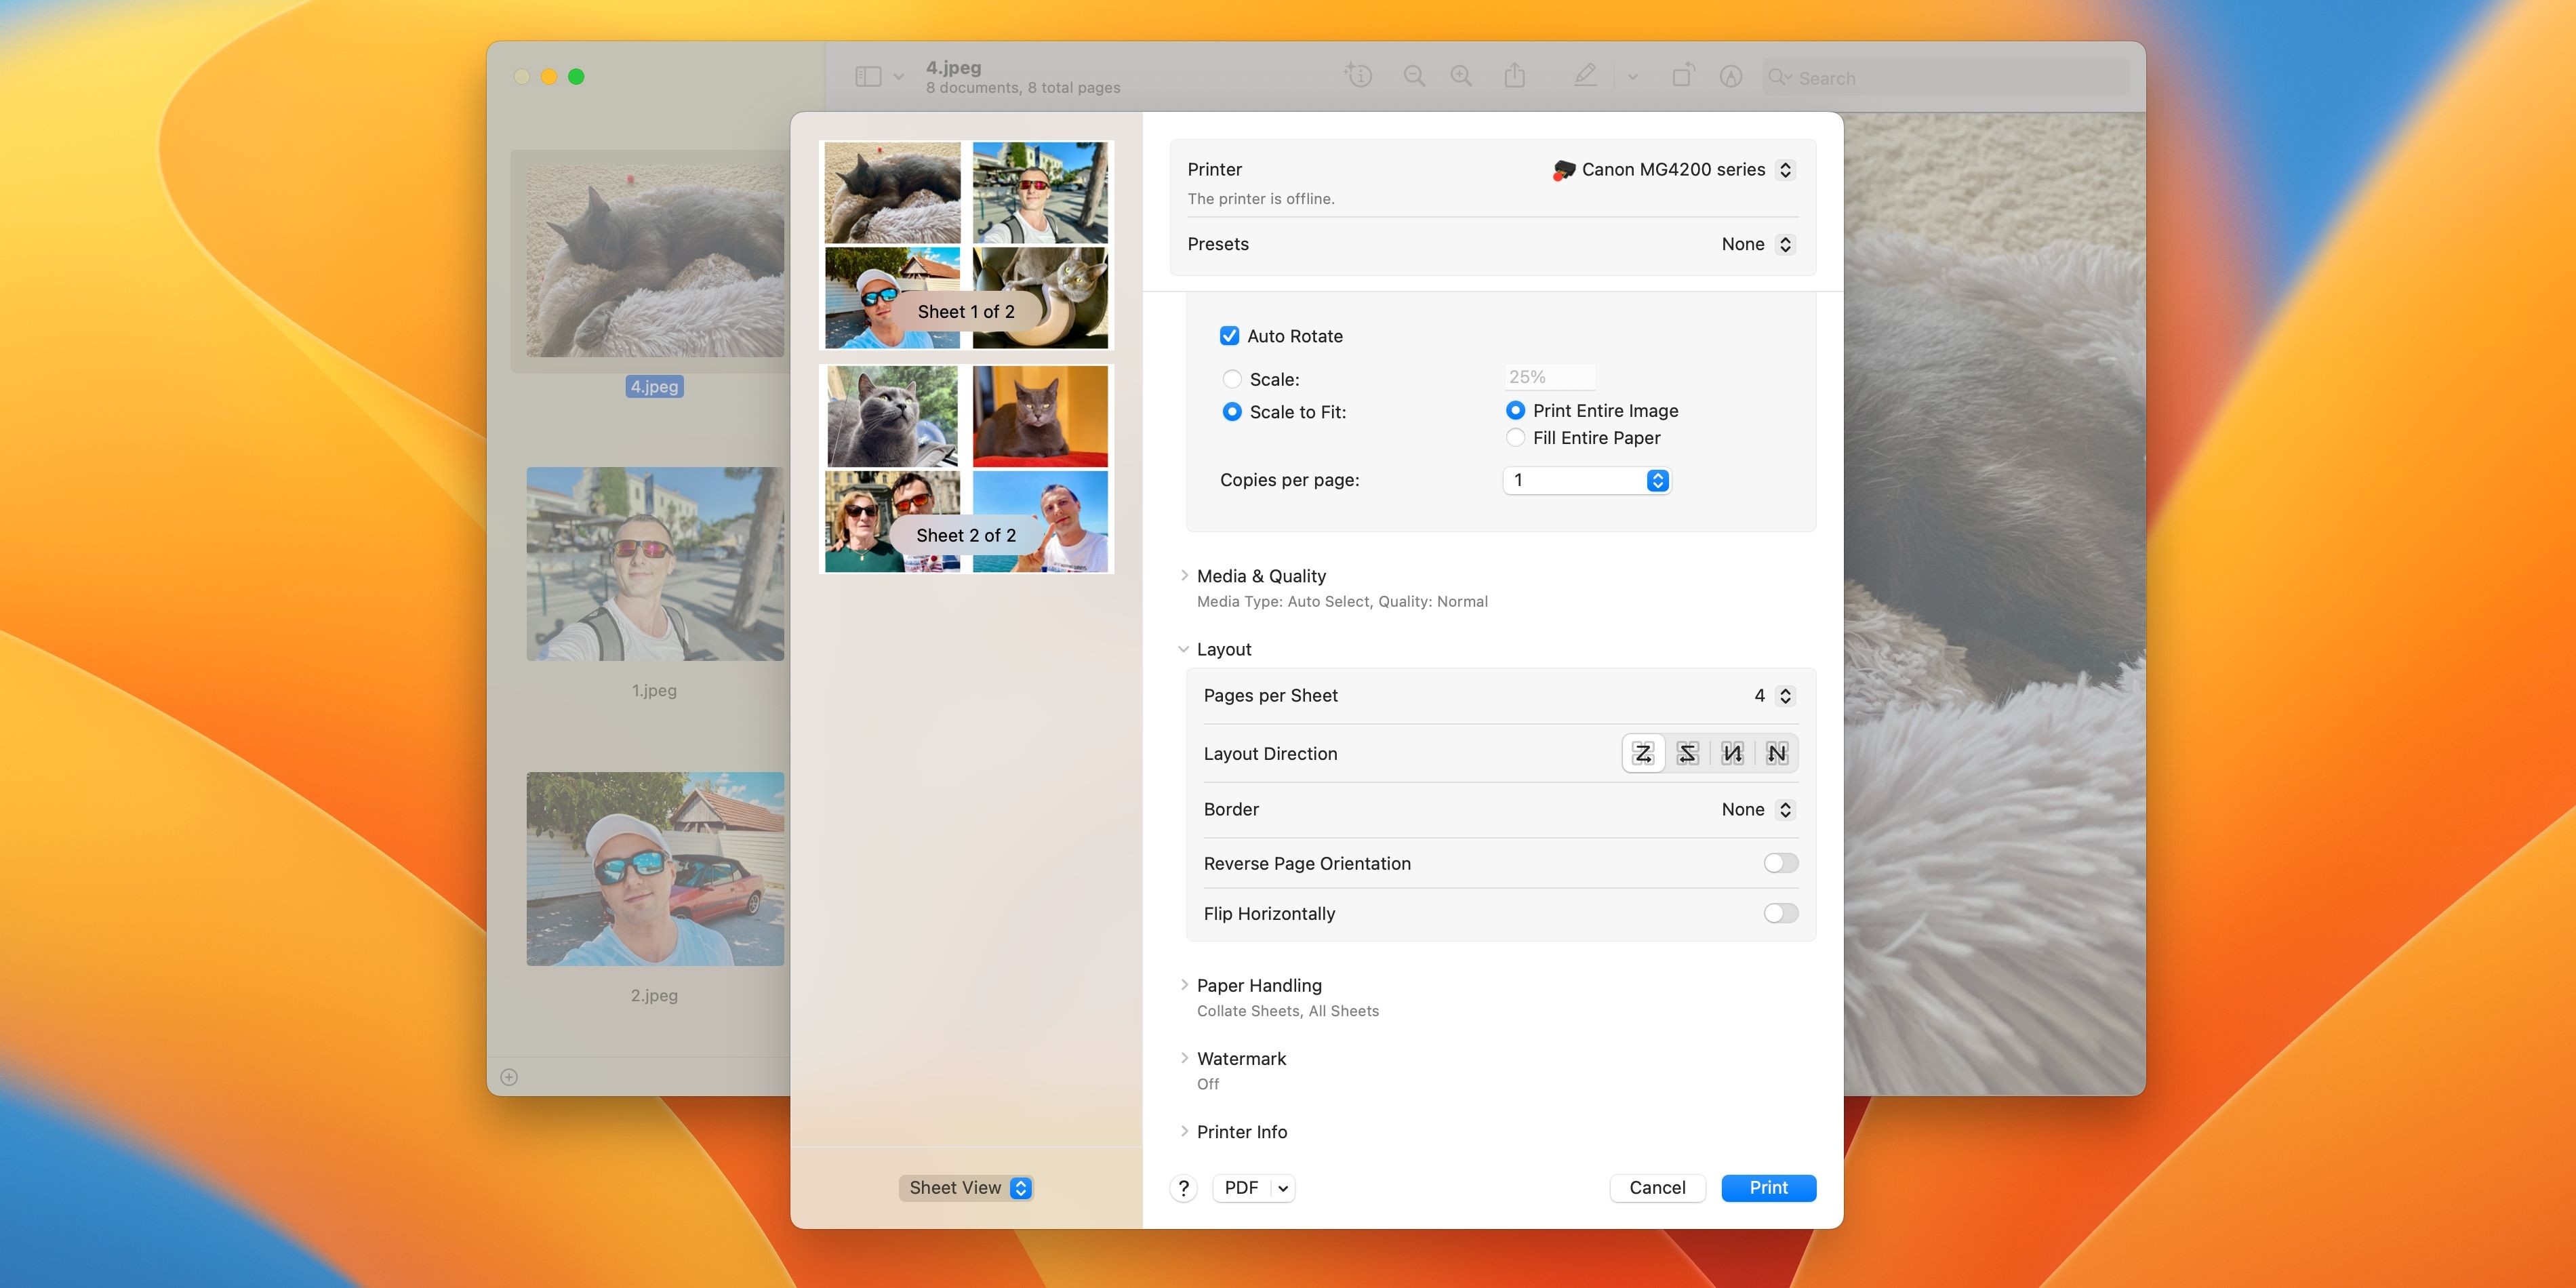The height and width of the screenshot is (1288, 2576).
Task: Select the 4.jpeg thumbnail in sidebar
Action: [x=655, y=261]
